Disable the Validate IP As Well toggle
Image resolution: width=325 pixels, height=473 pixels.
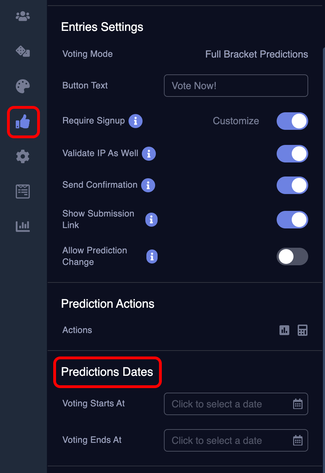292,154
